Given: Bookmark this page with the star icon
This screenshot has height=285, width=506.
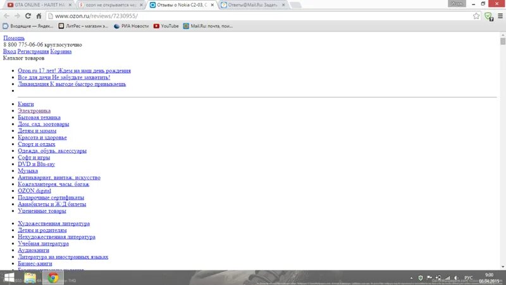Looking at the screenshot, I should point(476,16).
